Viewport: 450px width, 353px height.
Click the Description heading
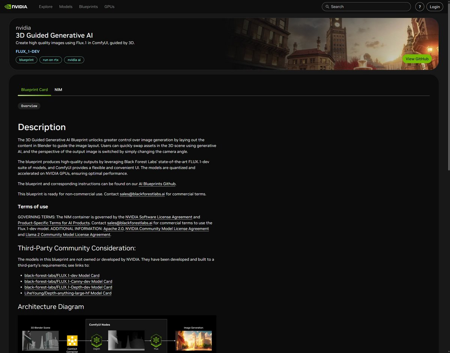(42, 127)
